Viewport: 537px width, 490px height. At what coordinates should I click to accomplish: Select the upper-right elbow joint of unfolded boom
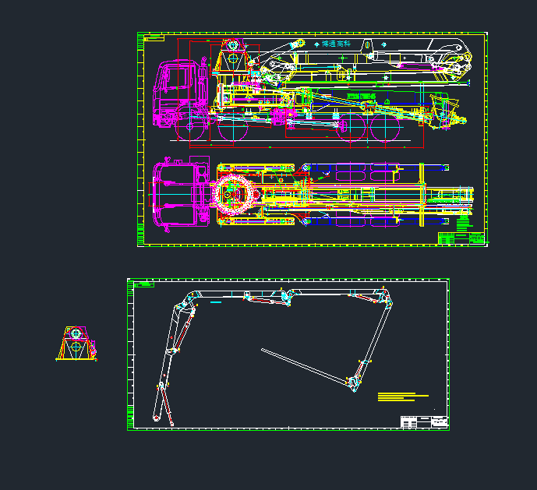[383, 297]
